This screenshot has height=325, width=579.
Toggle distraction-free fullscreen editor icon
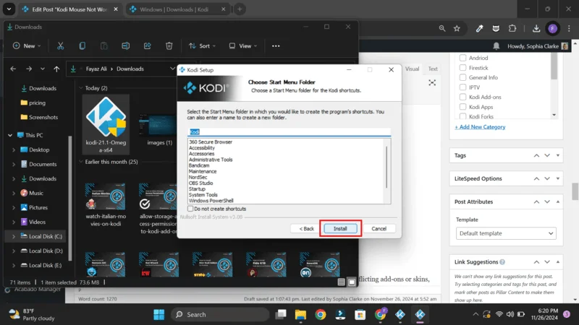click(432, 82)
